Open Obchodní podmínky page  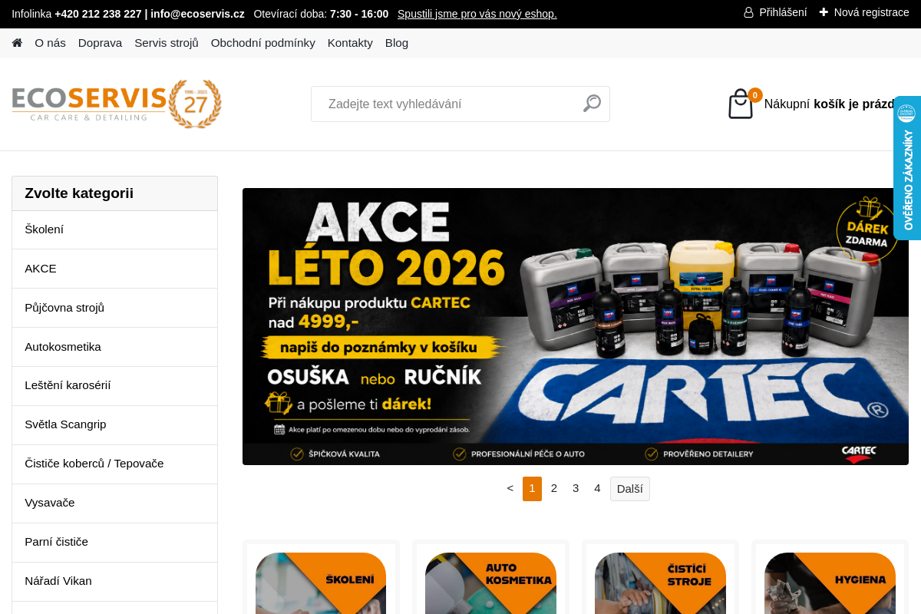[263, 43]
